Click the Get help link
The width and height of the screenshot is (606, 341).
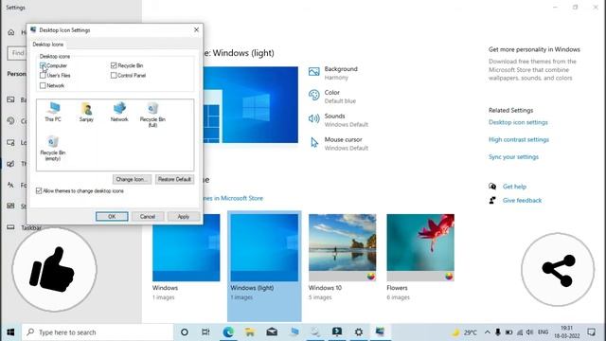[x=514, y=187]
